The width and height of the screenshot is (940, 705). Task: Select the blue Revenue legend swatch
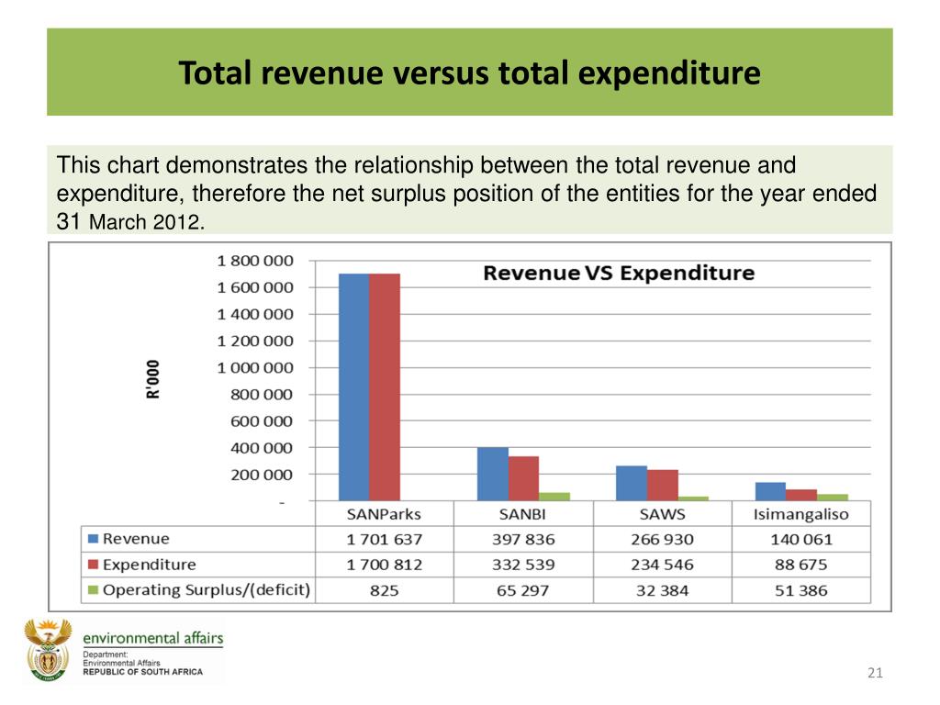[93, 538]
